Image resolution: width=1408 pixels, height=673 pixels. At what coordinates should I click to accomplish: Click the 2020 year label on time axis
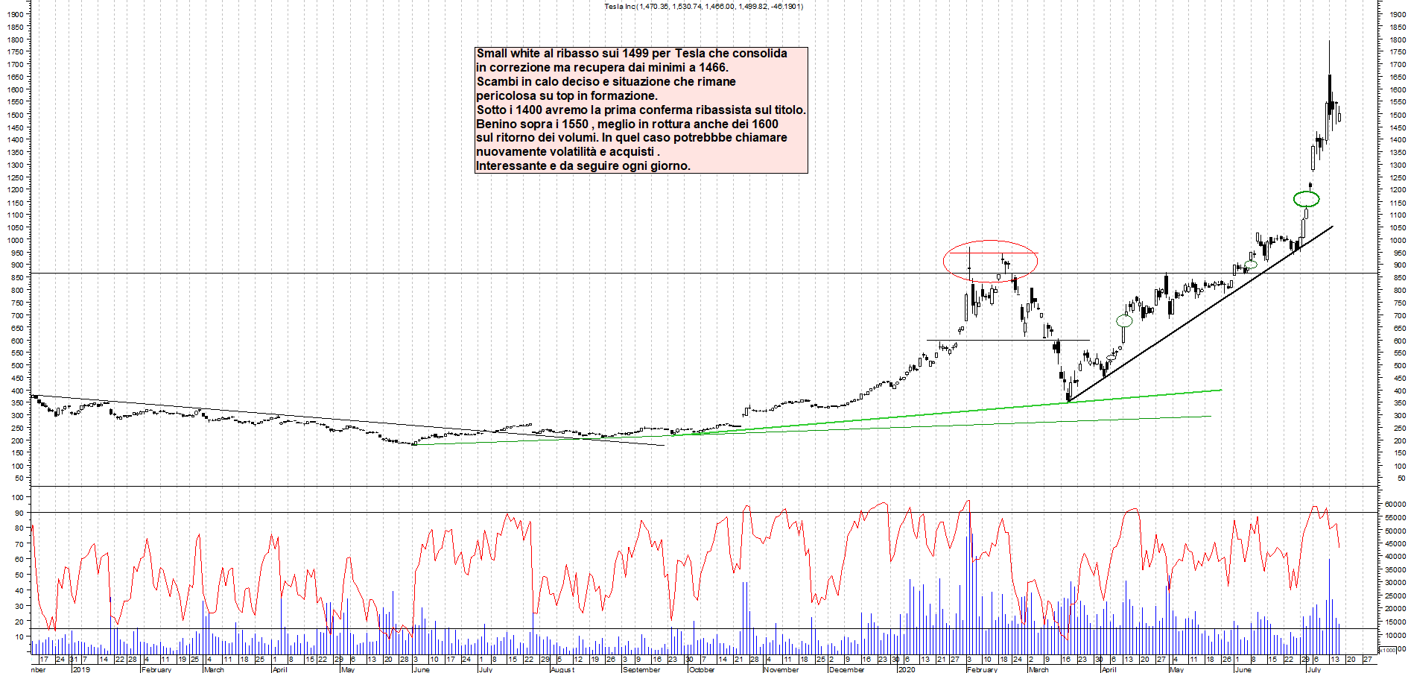pyautogui.click(x=906, y=669)
